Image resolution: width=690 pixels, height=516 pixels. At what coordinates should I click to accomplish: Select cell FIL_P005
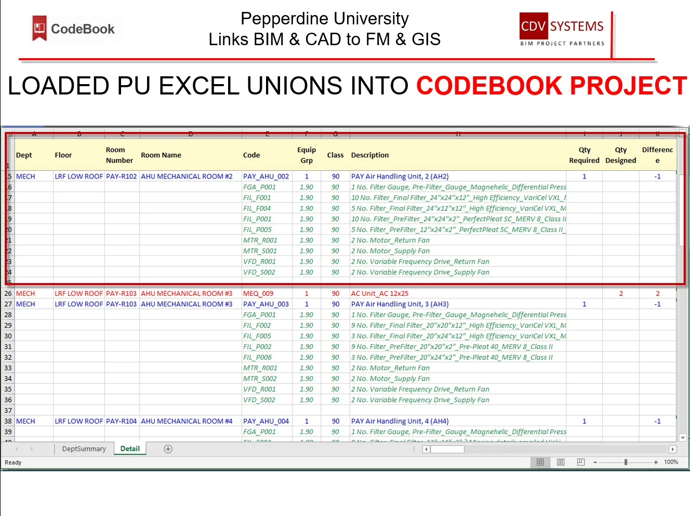[267, 229]
